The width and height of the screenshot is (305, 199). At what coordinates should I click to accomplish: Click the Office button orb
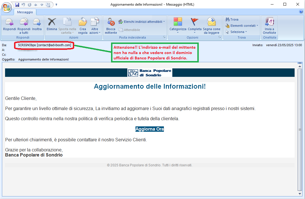pyautogui.click(x=6, y=8)
